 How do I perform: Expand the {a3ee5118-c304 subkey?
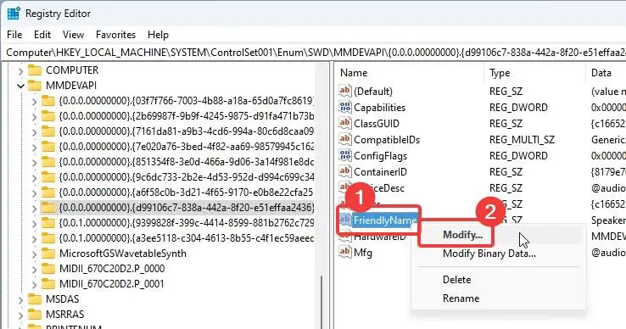click(x=34, y=239)
